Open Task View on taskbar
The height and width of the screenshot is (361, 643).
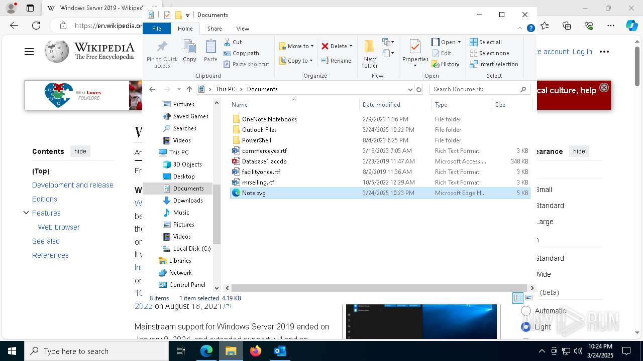181,351
